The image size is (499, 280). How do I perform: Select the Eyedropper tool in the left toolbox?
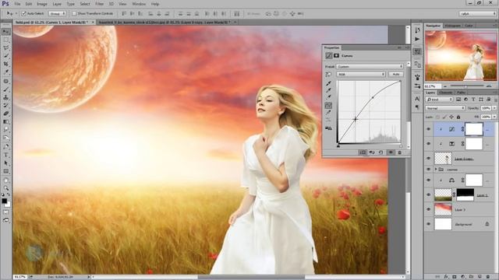[6, 72]
